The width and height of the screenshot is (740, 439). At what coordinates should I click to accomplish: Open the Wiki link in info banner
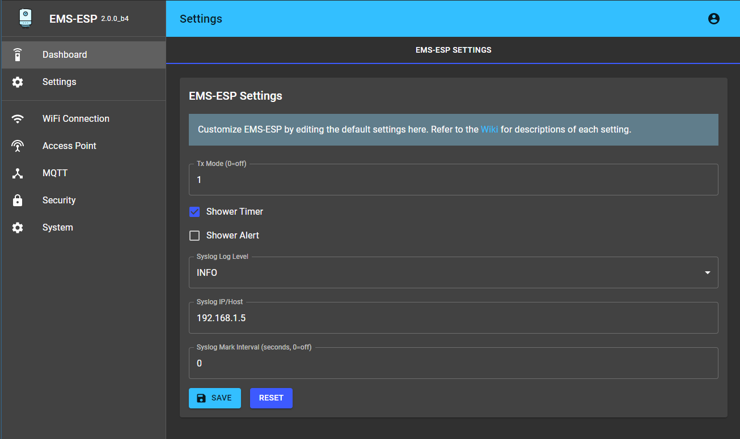click(x=489, y=130)
